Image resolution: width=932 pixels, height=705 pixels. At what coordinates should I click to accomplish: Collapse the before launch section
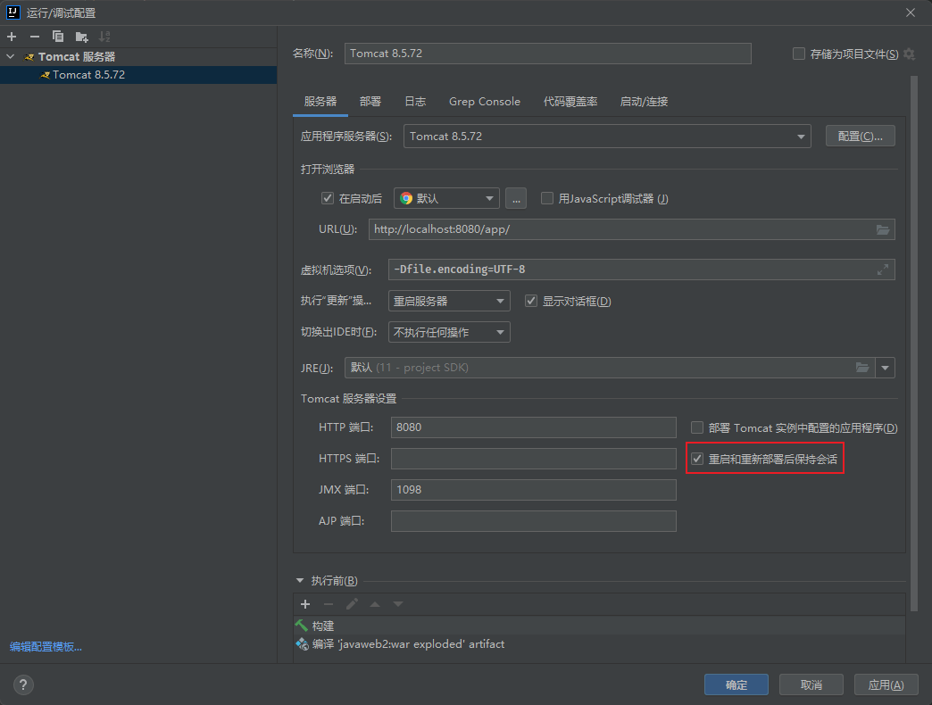(x=300, y=581)
